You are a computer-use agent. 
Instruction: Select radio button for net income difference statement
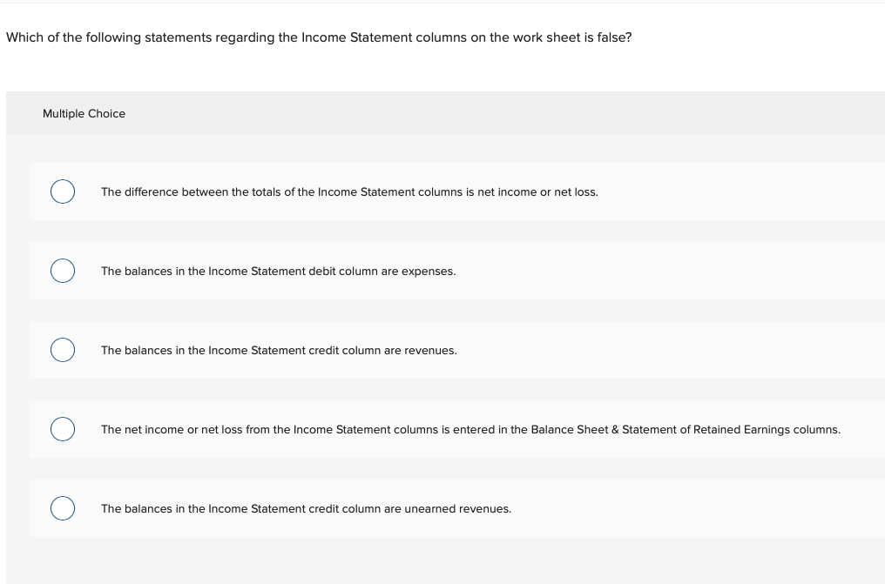click(63, 191)
